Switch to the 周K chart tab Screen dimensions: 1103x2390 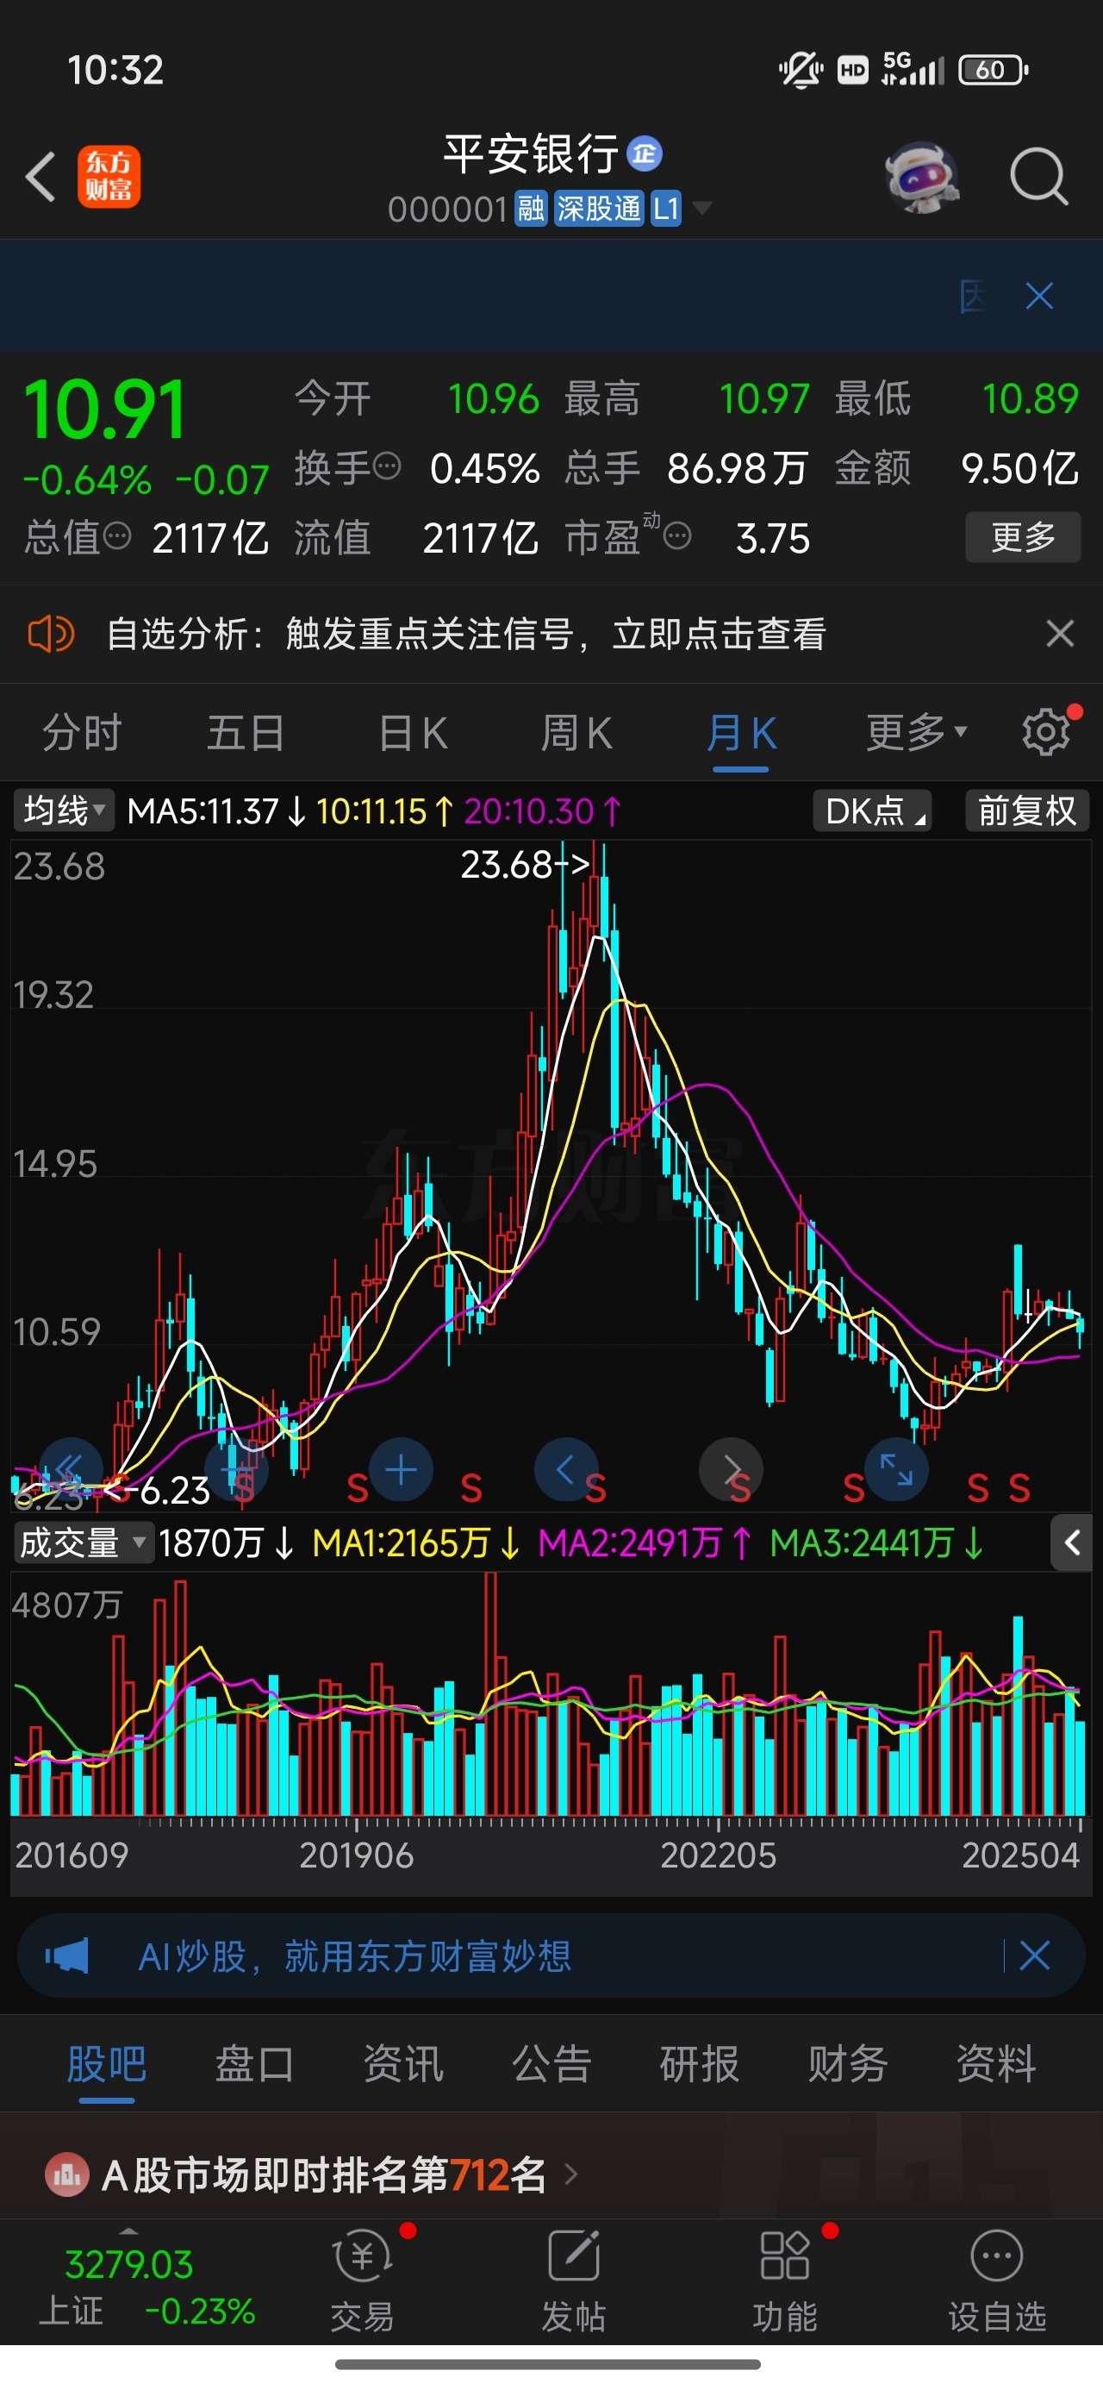coord(576,732)
